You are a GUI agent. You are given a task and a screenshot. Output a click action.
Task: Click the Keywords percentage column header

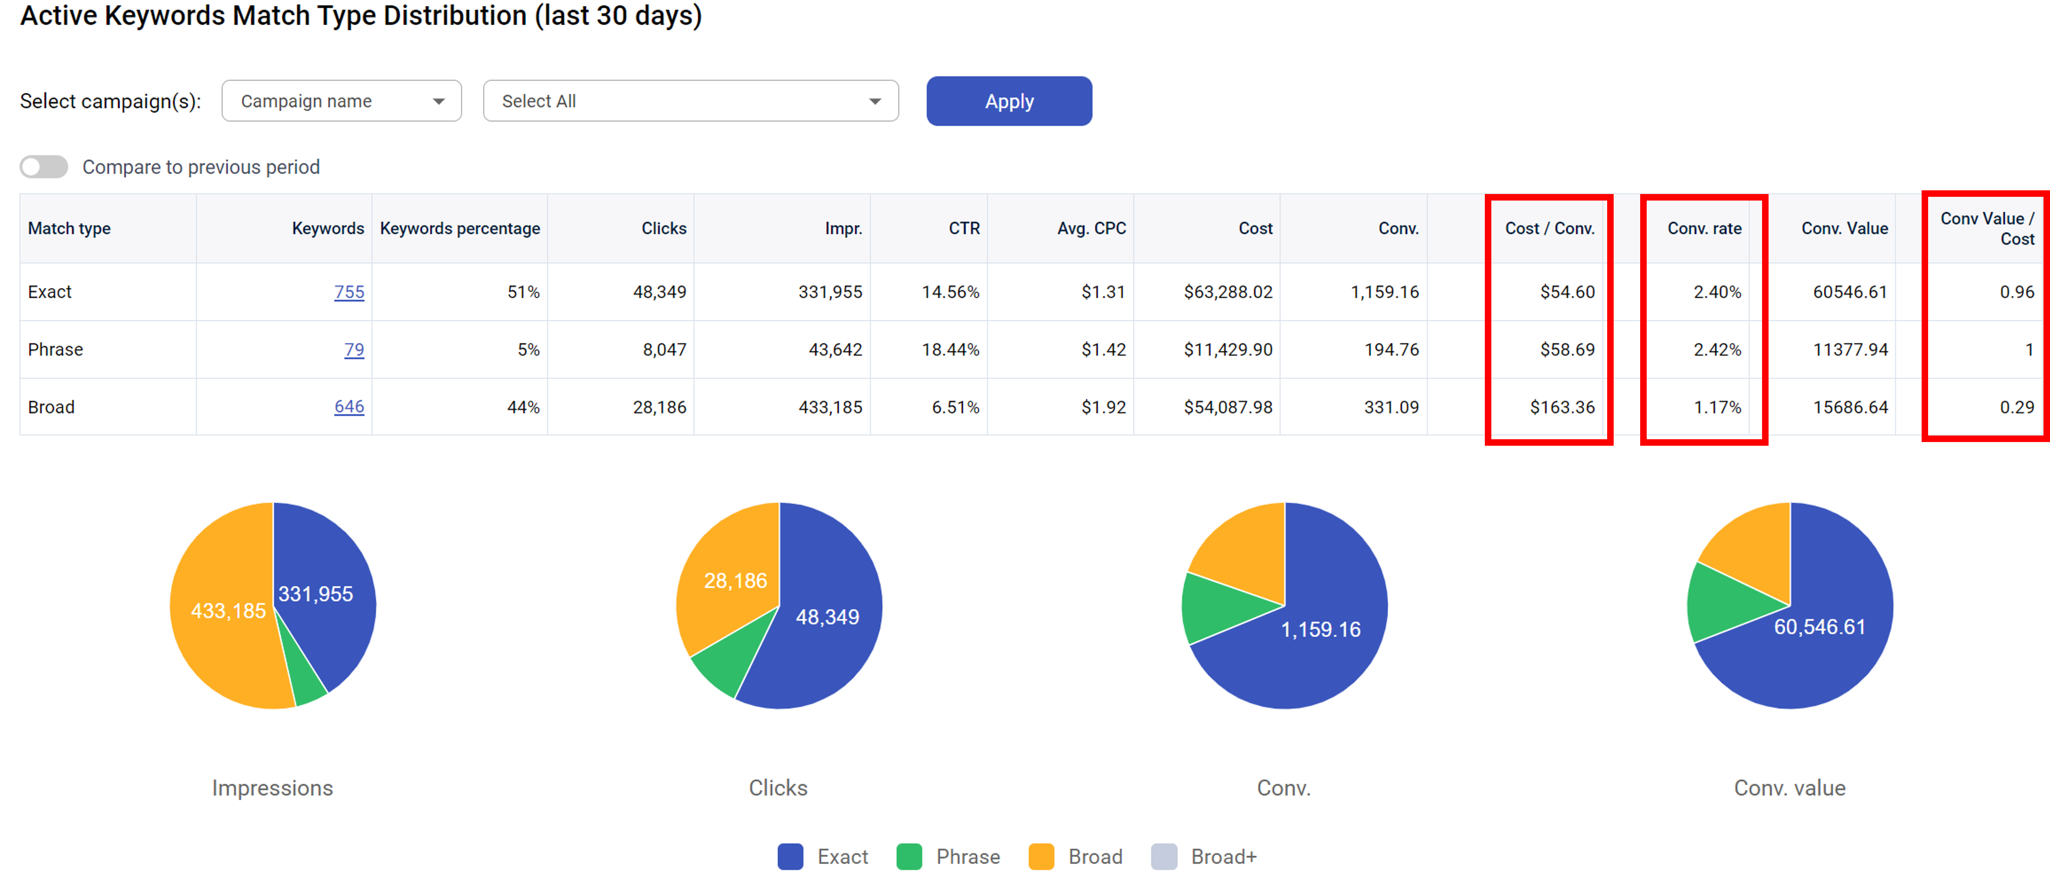point(460,228)
